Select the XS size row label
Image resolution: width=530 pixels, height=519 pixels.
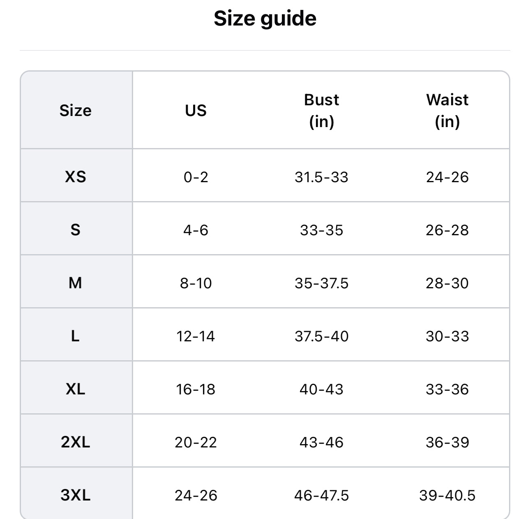[x=76, y=177]
